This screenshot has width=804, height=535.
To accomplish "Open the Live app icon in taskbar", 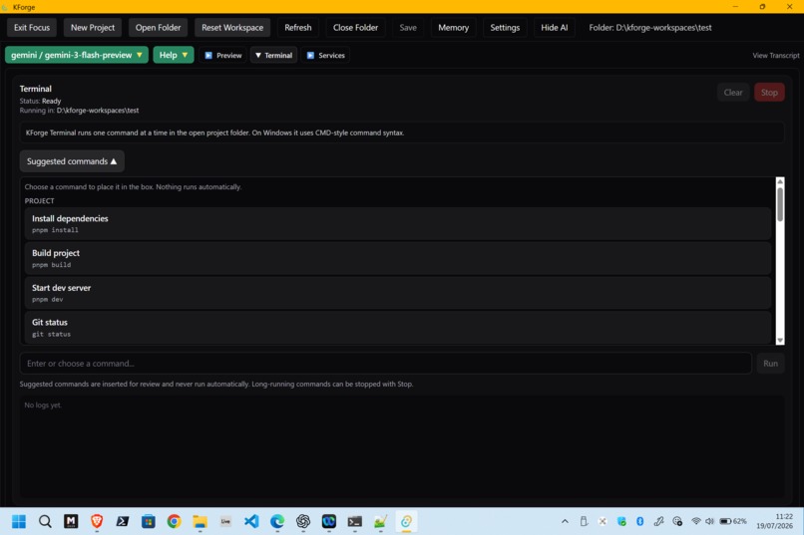I will click(225, 521).
